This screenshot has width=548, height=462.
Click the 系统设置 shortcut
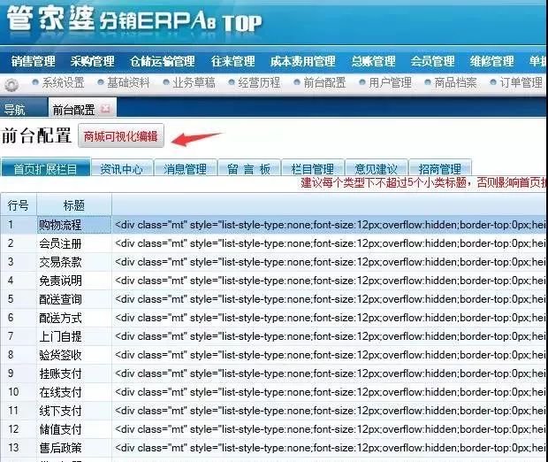point(63,83)
